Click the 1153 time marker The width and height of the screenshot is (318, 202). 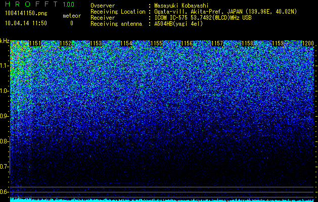point(96,43)
